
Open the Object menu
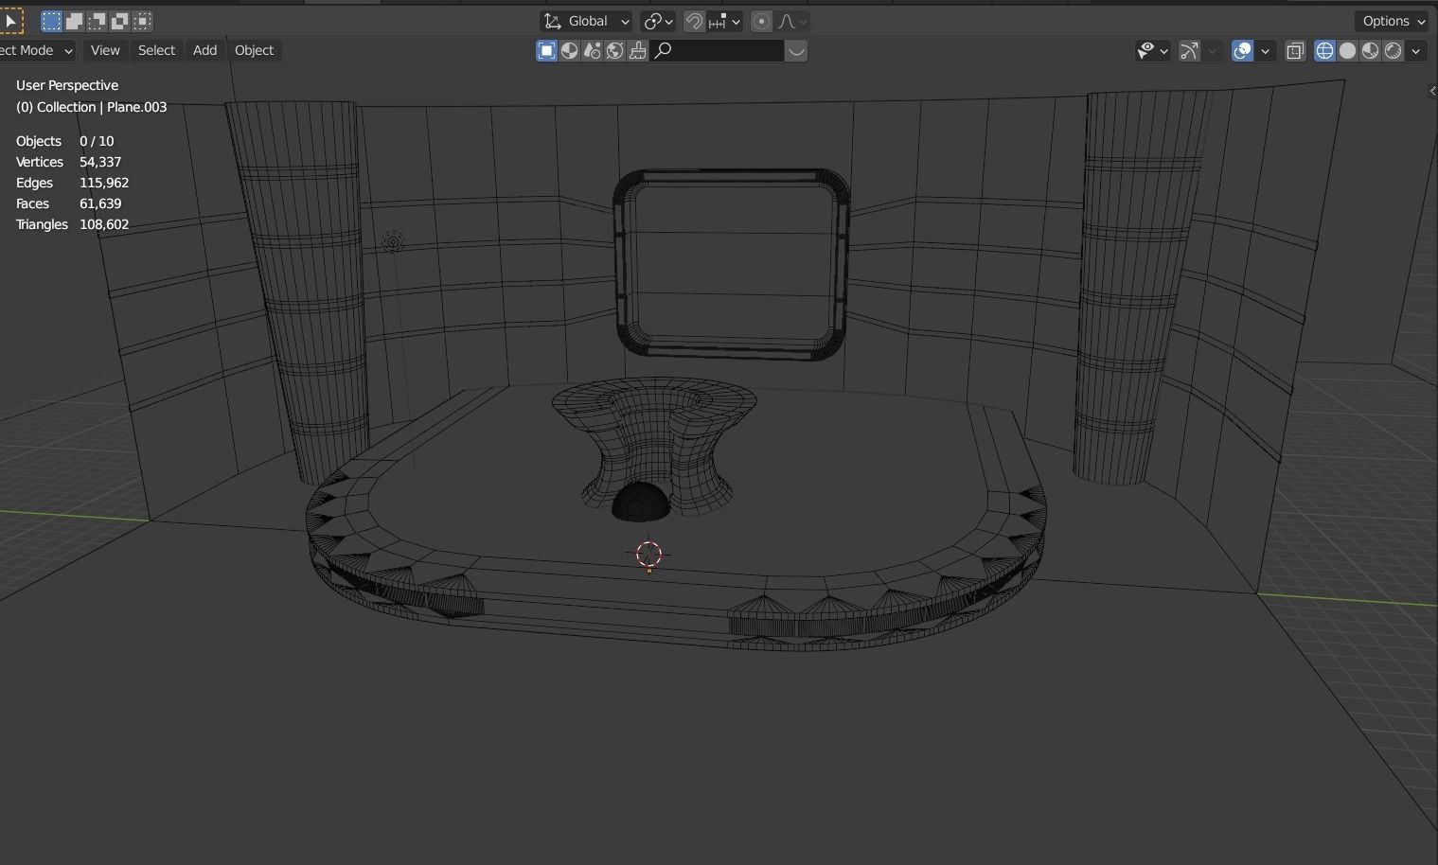(254, 50)
